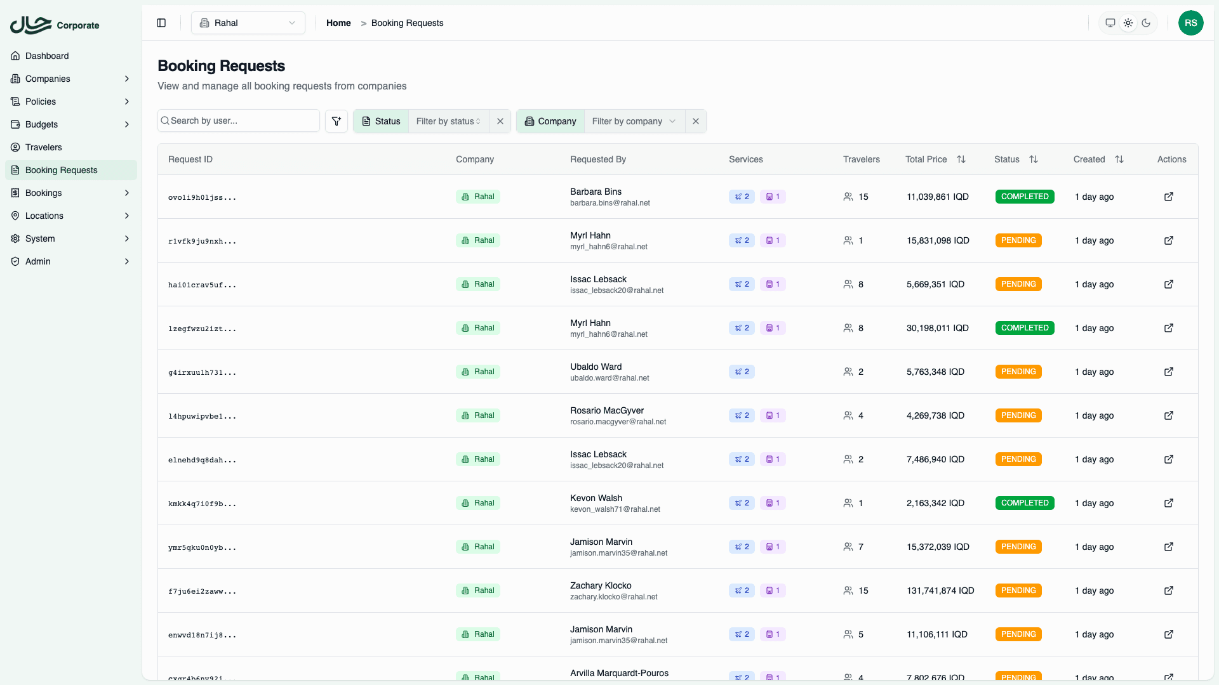Expand the Companies sidebar menu

[x=70, y=79]
